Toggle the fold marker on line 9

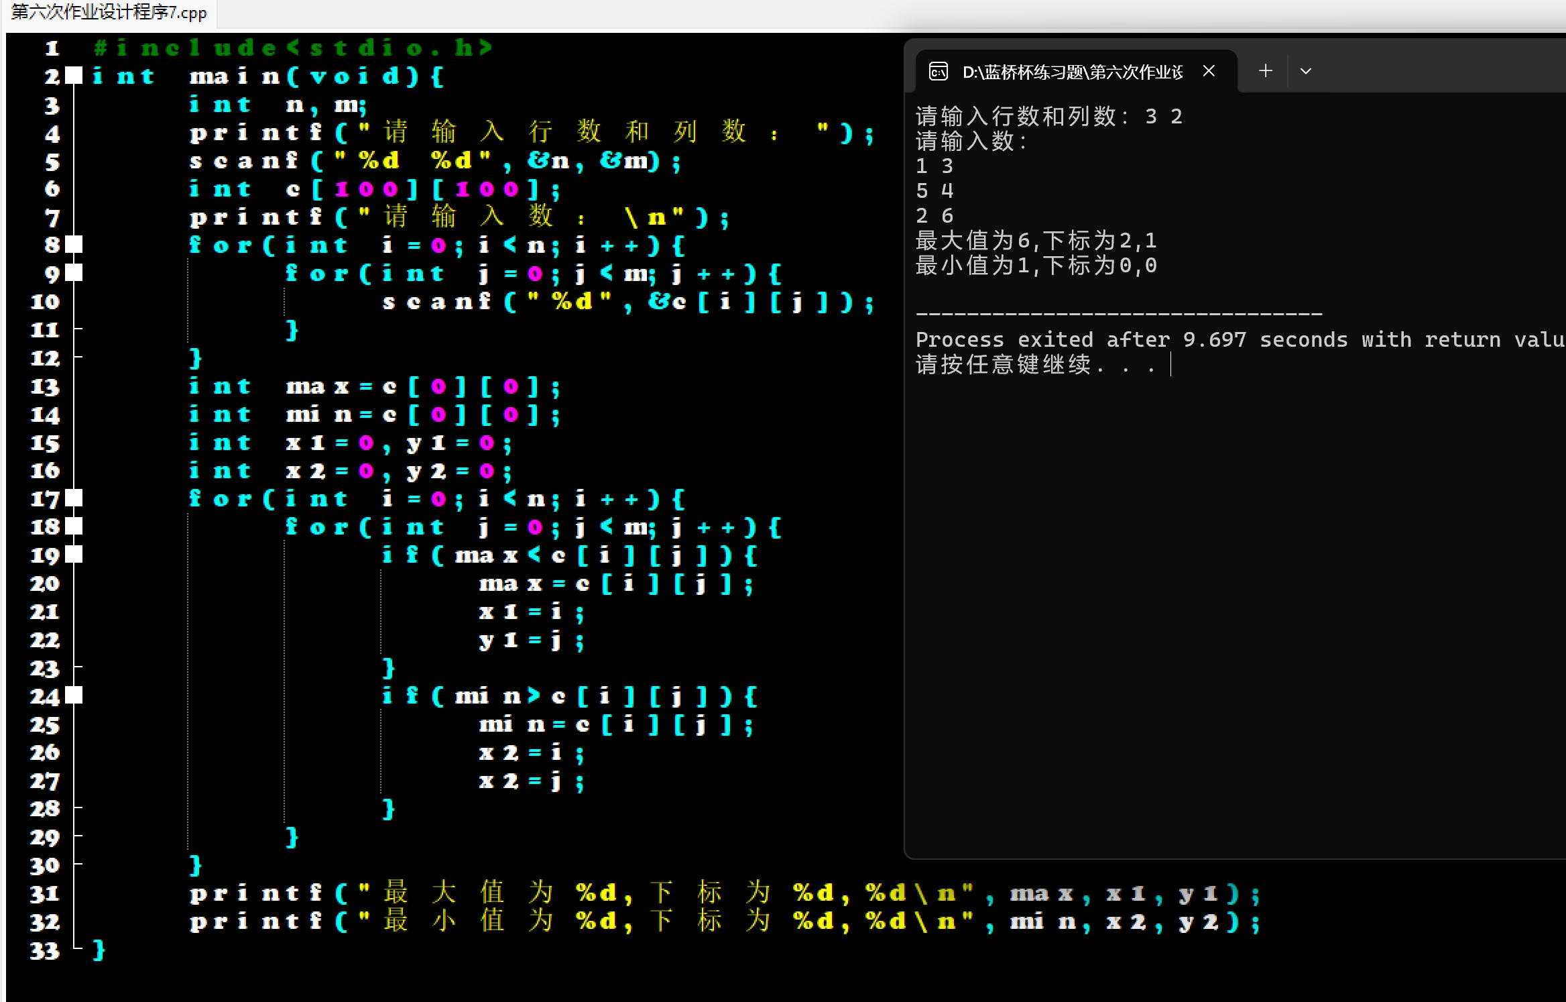74,272
